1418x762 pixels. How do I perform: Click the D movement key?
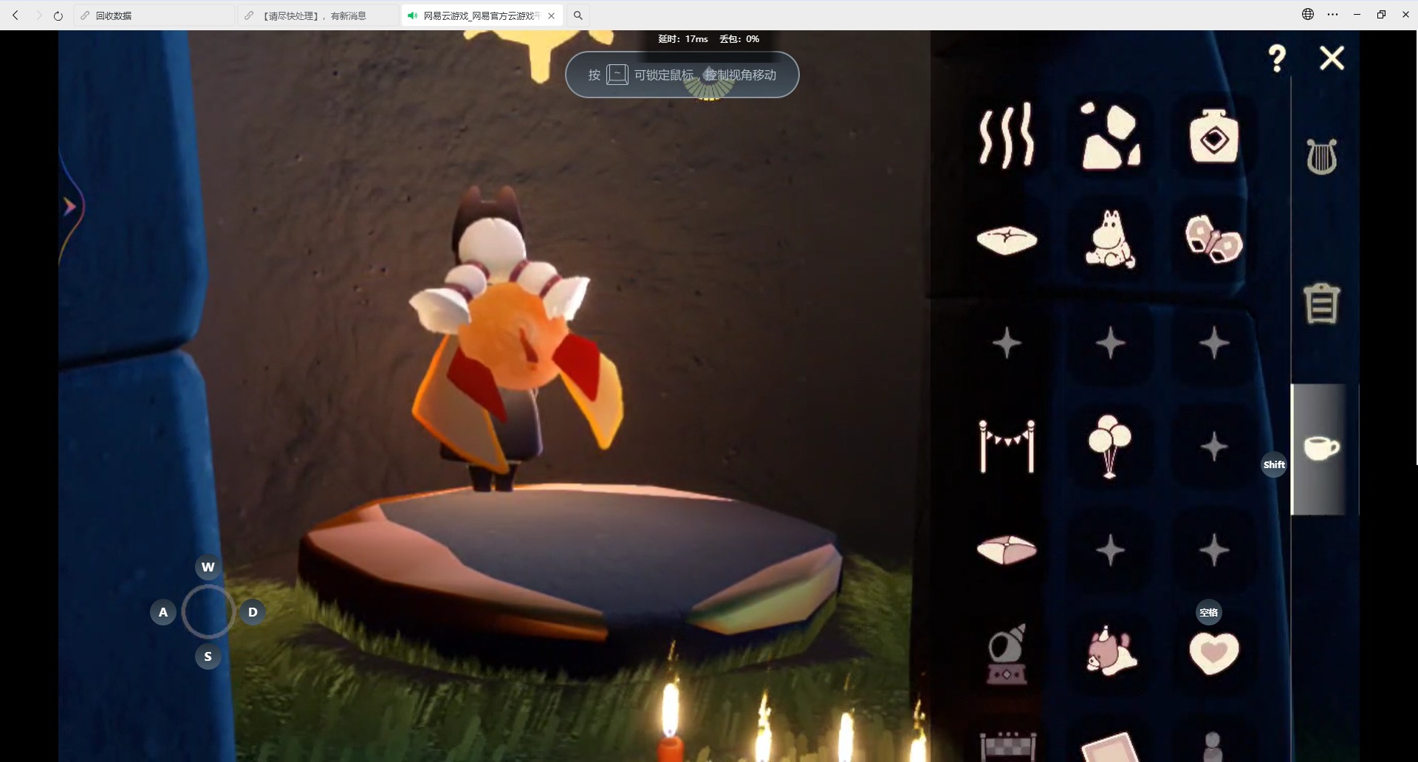253,612
